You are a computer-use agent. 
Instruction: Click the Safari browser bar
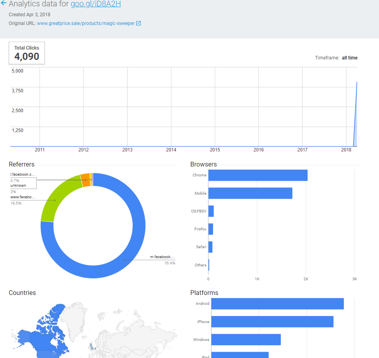(210, 247)
